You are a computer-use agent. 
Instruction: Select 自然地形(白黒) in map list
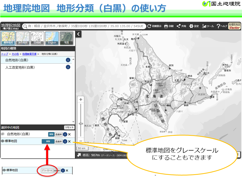(36, 60)
